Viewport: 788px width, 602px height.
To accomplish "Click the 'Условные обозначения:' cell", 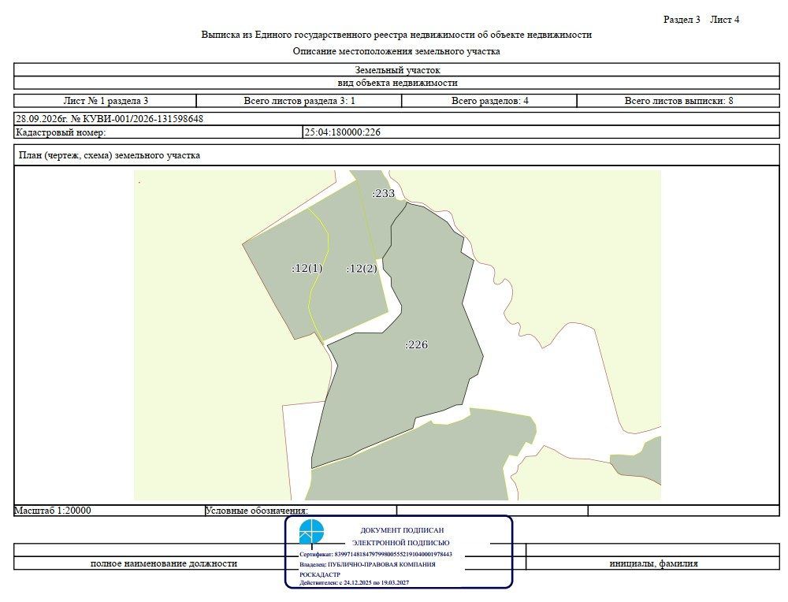I will pyautogui.click(x=300, y=511).
